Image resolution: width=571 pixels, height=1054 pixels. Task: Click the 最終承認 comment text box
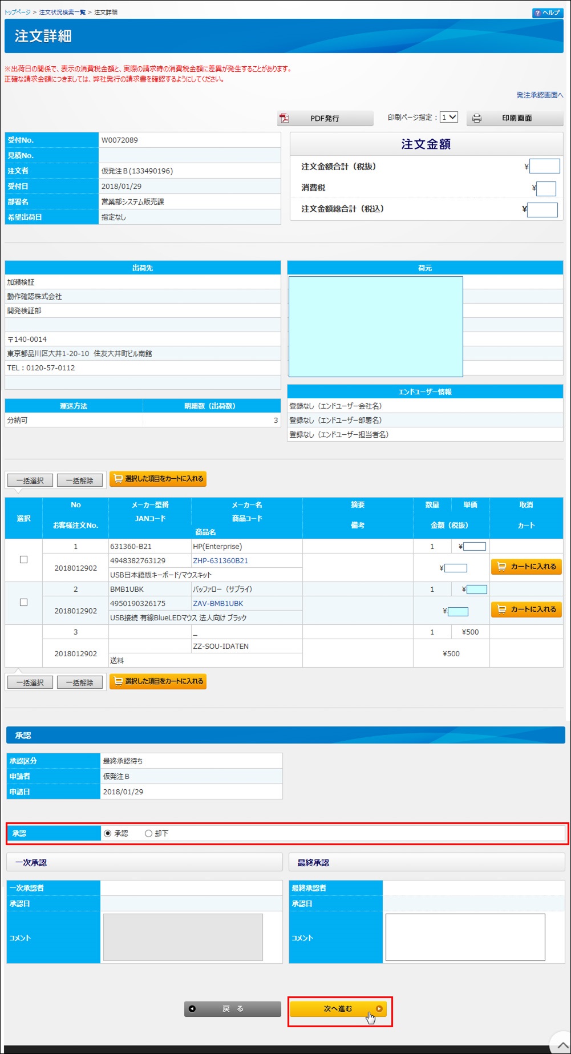point(465,937)
